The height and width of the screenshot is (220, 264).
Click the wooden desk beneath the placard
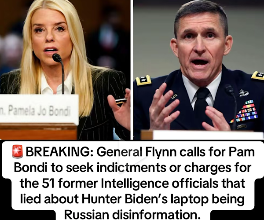[38, 132]
